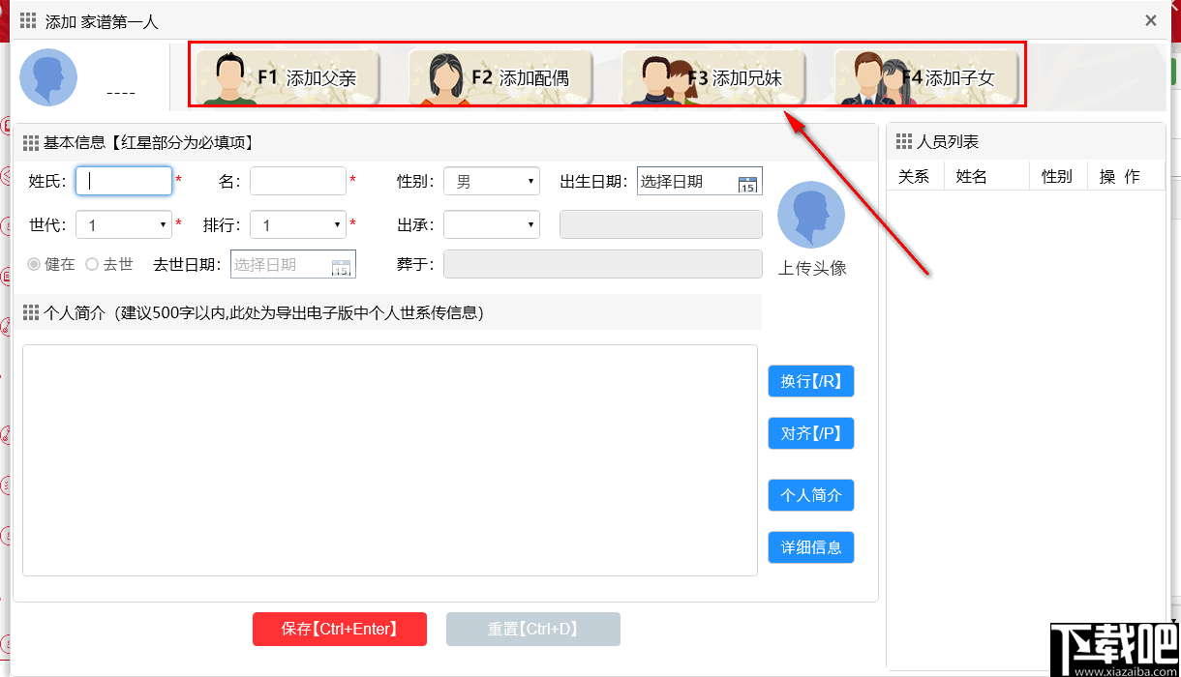Click the 姓氏 surname input field

pos(124,181)
